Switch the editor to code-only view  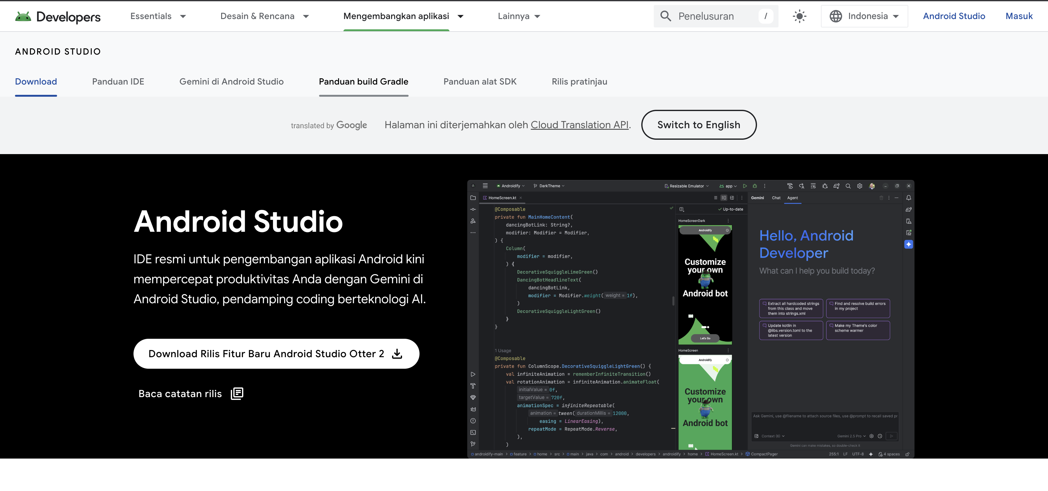pyautogui.click(x=716, y=198)
